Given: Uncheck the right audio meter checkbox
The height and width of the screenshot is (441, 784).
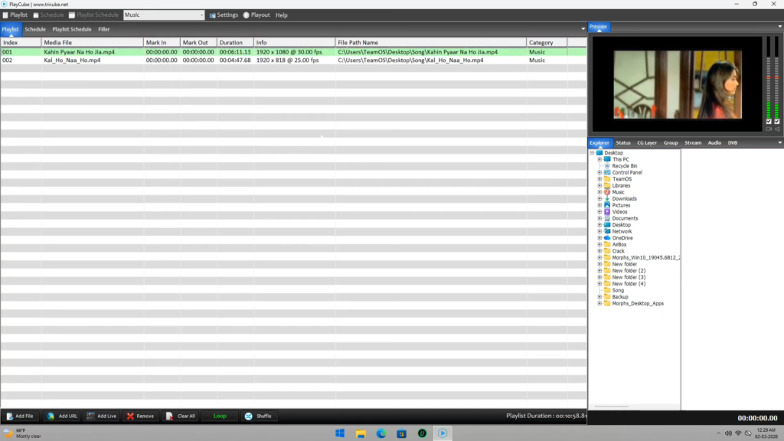Looking at the screenshot, I should pyautogui.click(x=777, y=122).
